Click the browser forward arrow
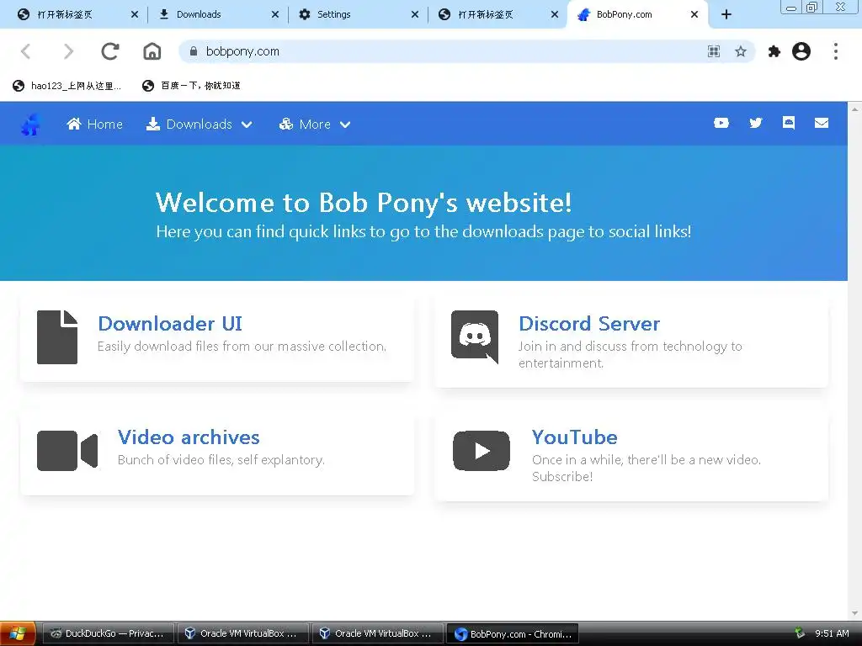 tap(68, 51)
